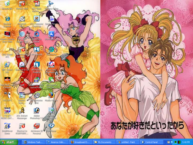Launch Mozilla Firefox from the desktop
Screen dimensions: 193x145
click(51, 95)
